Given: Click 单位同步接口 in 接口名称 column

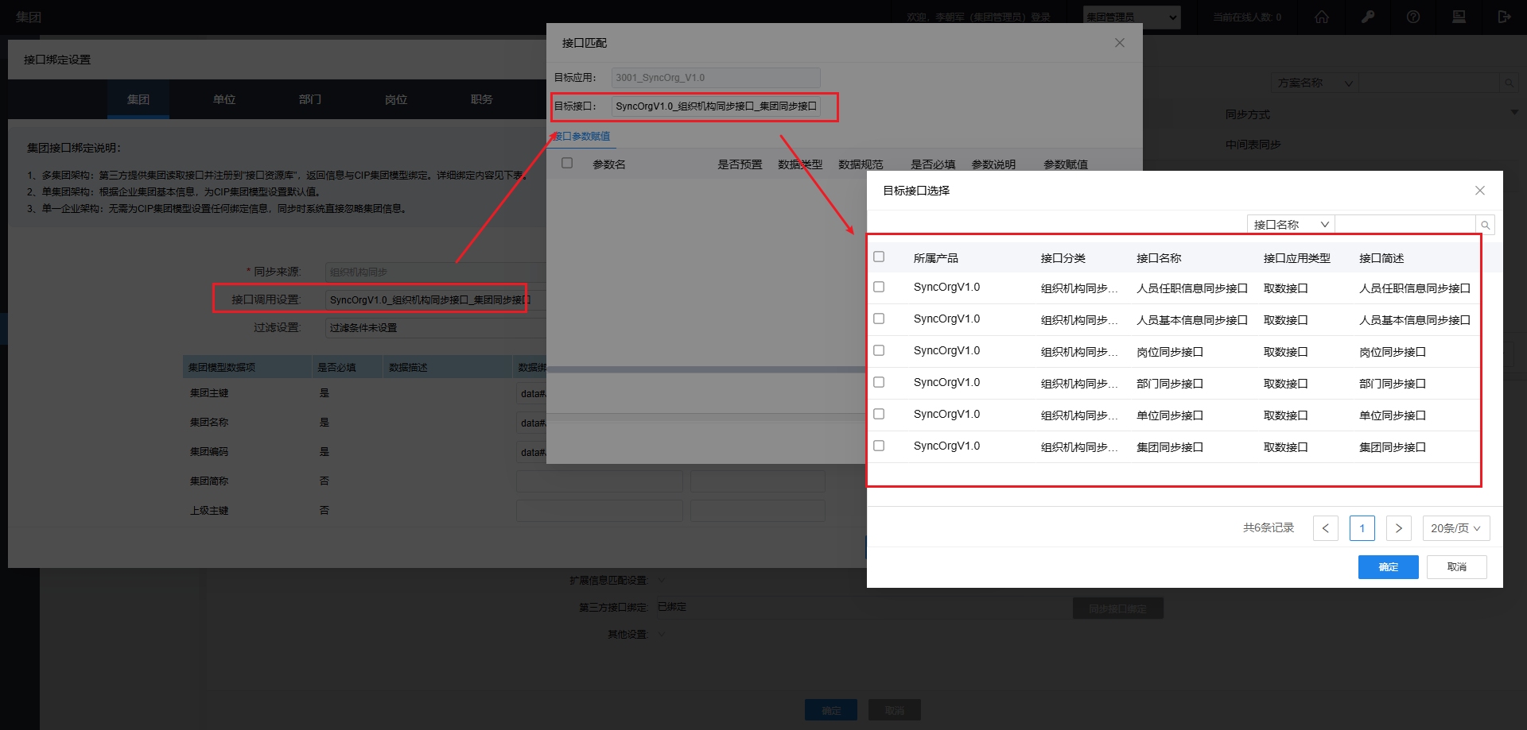Looking at the screenshot, I should [1170, 415].
